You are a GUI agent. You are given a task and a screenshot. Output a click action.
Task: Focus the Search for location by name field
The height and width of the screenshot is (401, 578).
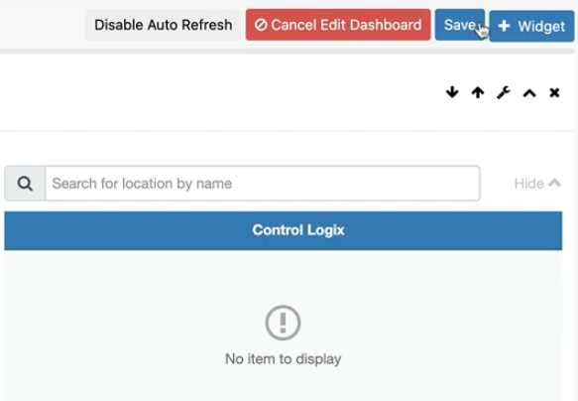[263, 184]
